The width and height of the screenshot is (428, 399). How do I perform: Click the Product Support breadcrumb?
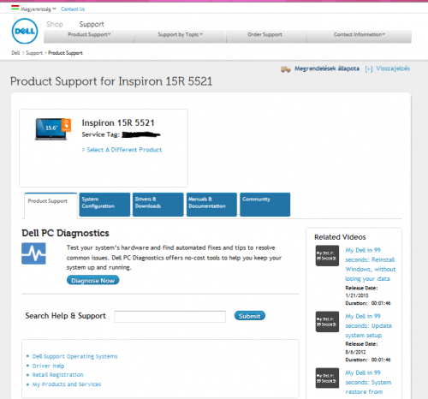pos(65,53)
